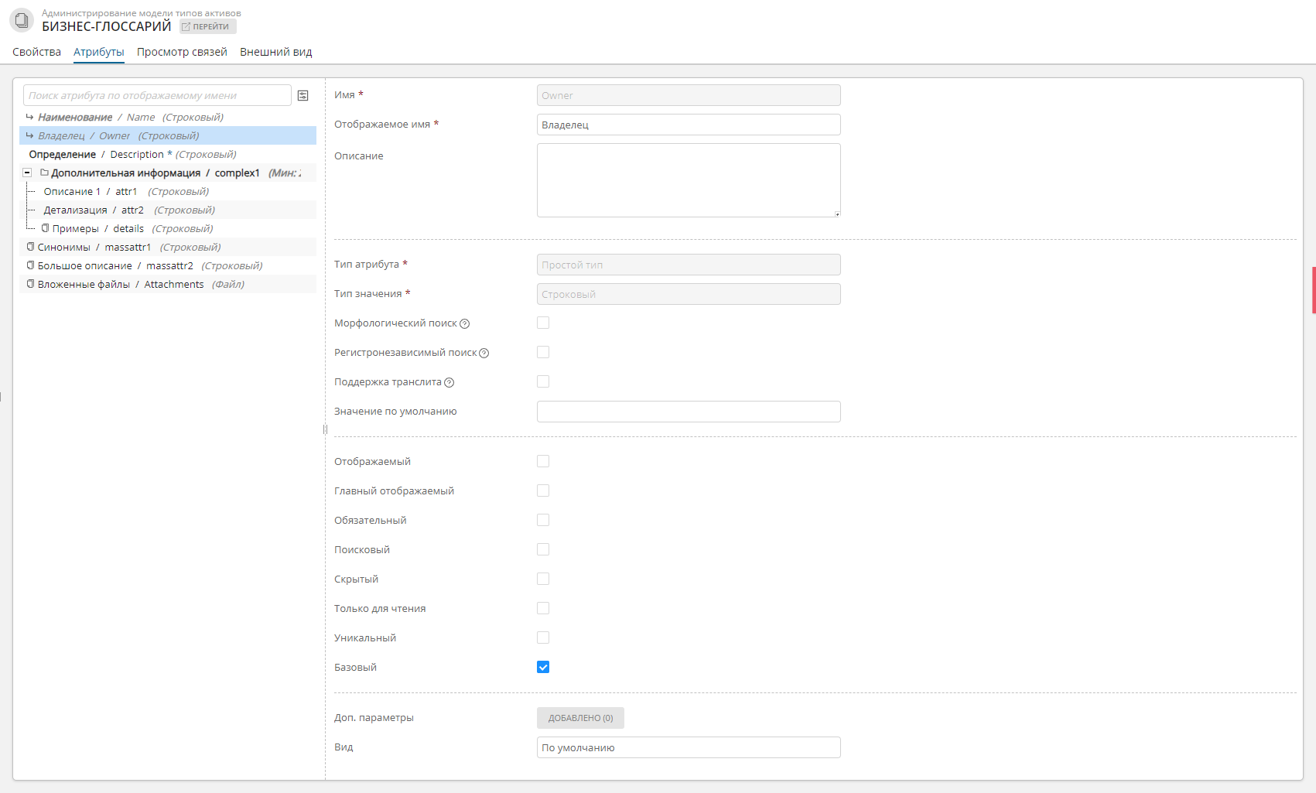This screenshot has height=793, width=1316.
Task: Click the БИЗНЕС-ГЛОССАРИЙ title
Action: pyautogui.click(x=107, y=26)
